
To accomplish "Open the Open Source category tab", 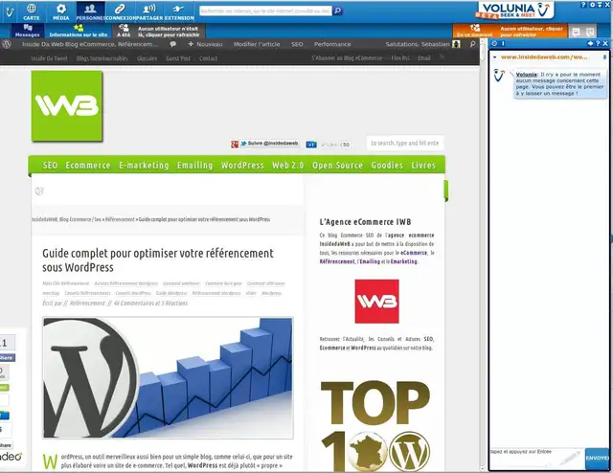I will point(337,166).
